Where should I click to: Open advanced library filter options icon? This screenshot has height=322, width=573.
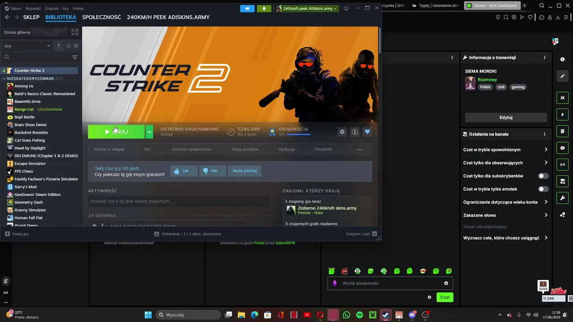75,57
